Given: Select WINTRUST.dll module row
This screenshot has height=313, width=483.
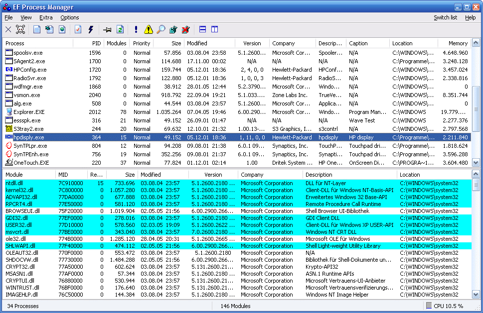Looking at the screenshot, I should point(237,288).
